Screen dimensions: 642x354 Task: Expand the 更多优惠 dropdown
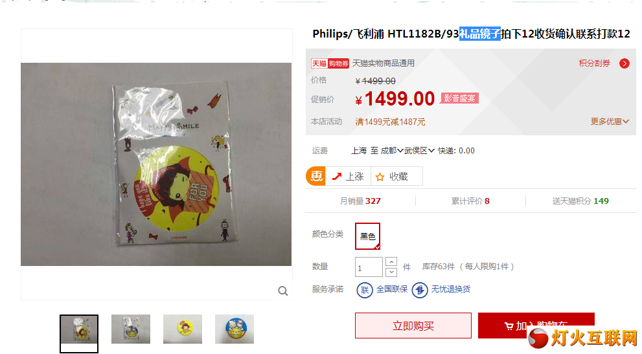(610, 122)
